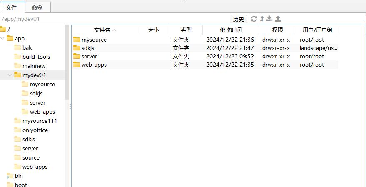Screen dimensions: 366x187
Task: Click the mydev01 folder icon in tree
Action: pos(17,75)
